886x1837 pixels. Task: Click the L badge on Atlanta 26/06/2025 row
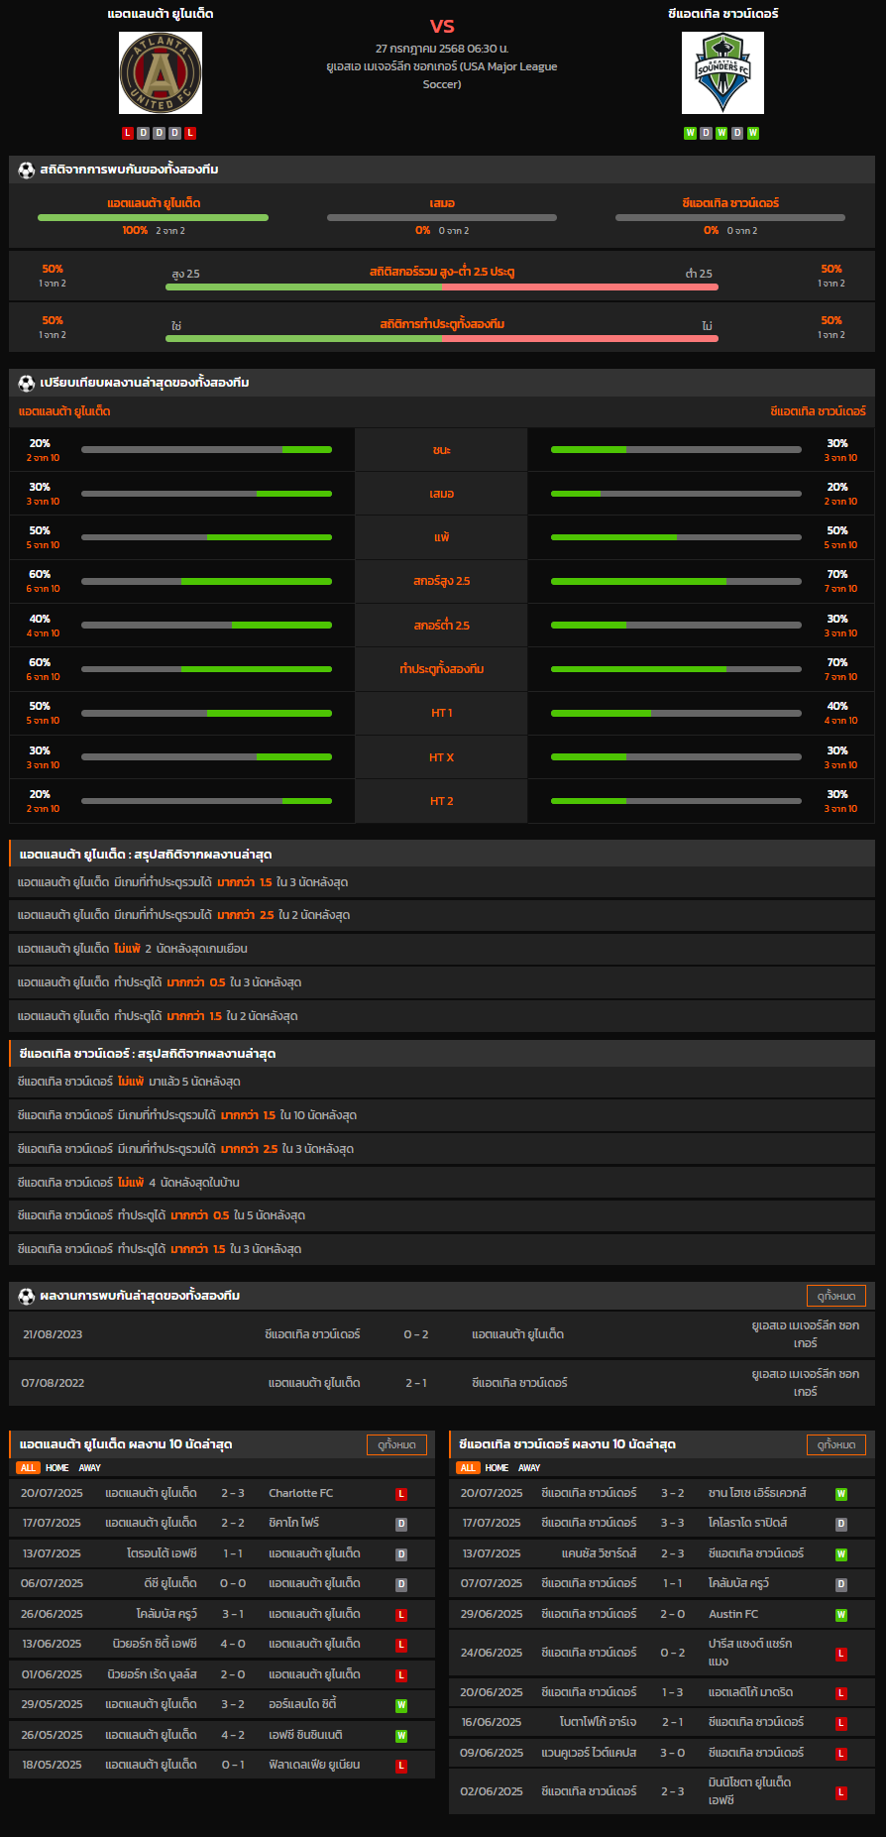click(x=401, y=1615)
